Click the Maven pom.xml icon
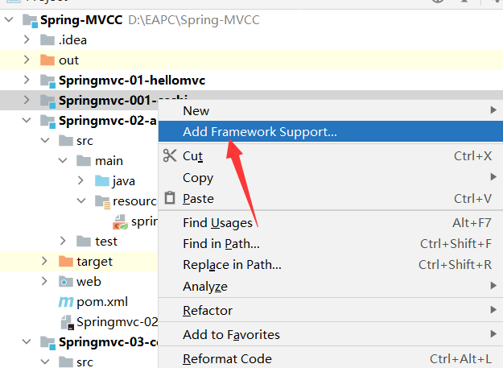503x368 pixels. [66, 302]
